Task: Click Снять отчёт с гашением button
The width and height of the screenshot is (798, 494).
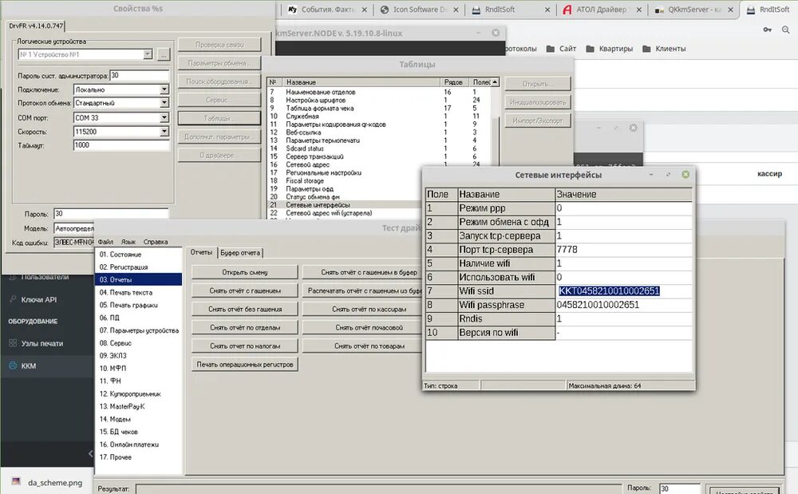Action: (245, 290)
